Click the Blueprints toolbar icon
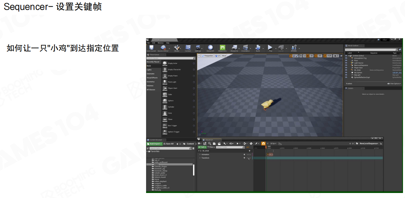This screenshot has width=405, height=198. pos(234,48)
